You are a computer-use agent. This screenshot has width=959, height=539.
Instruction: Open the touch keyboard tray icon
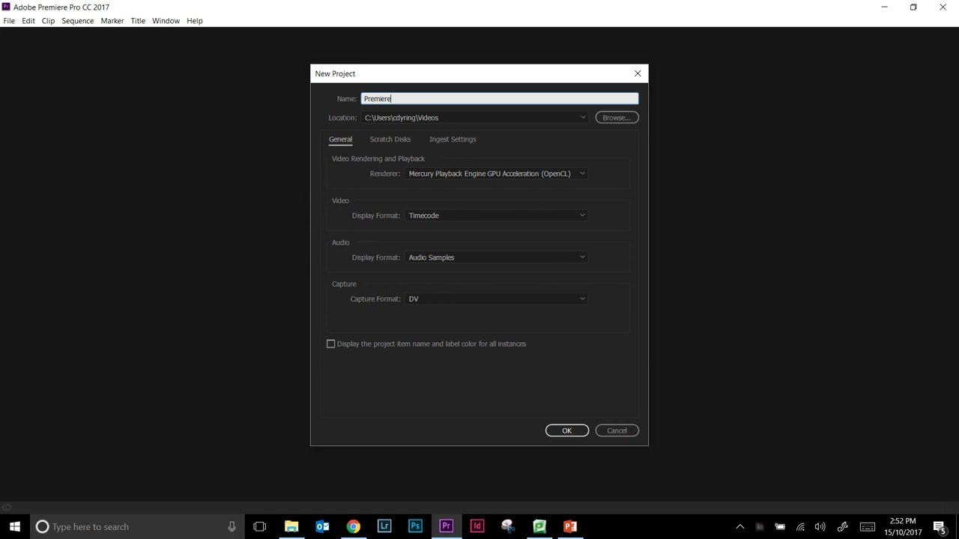868,526
